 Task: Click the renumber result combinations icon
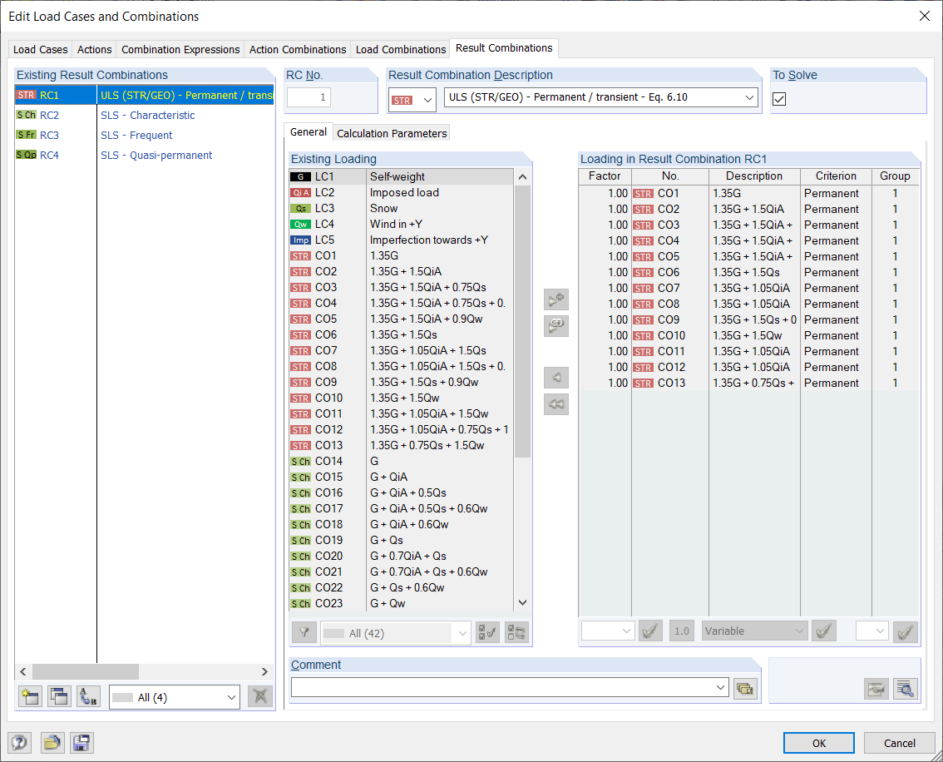(x=89, y=697)
